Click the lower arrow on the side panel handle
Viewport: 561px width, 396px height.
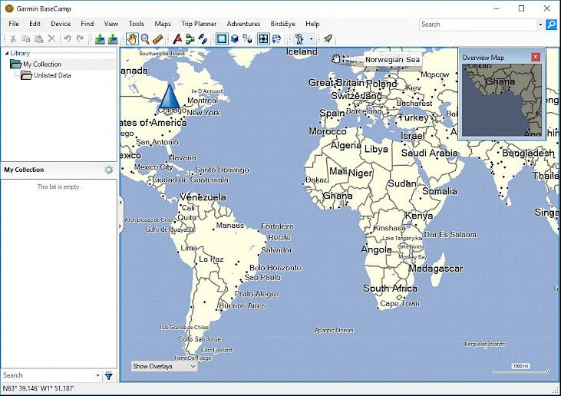tap(120, 226)
